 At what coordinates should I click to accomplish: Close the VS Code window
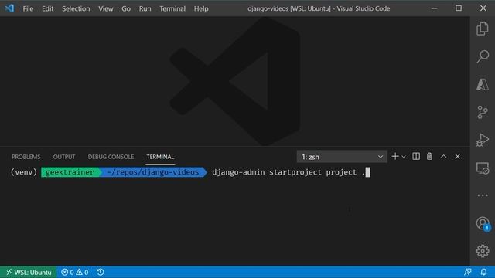coord(483,8)
